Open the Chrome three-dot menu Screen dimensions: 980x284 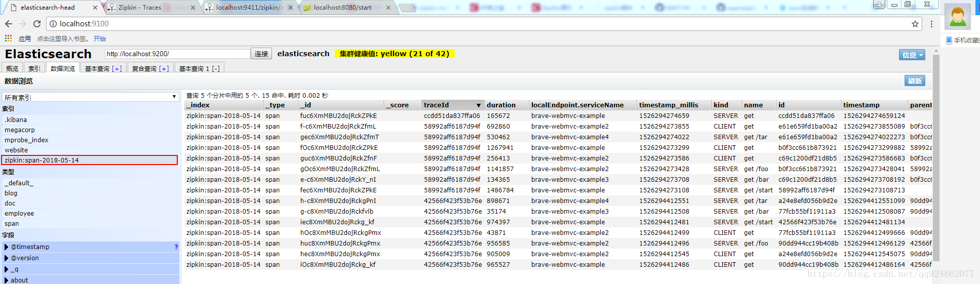pyautogui.click(x=931, y=24)
